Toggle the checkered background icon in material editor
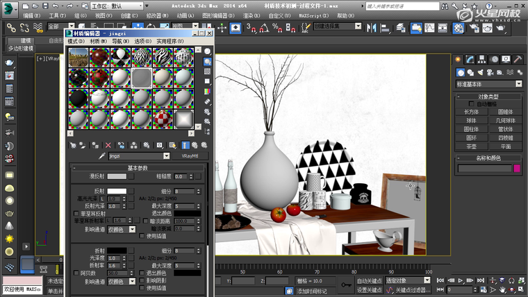The height and width of the screenshot is (297, 528). point(207,71)
